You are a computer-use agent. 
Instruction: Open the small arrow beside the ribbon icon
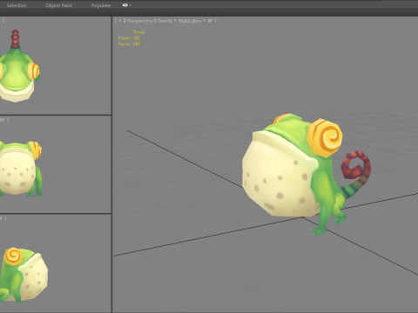click(131, 5)
